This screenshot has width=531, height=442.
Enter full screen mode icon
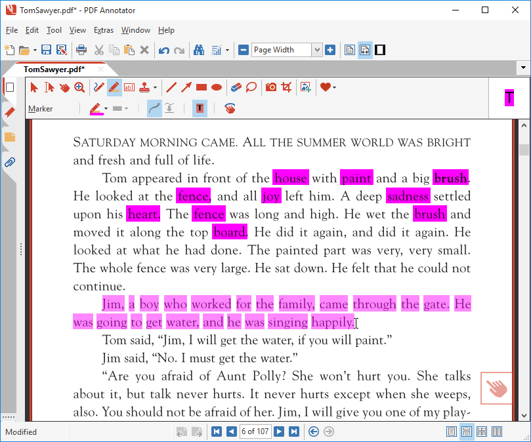point(380,50)
